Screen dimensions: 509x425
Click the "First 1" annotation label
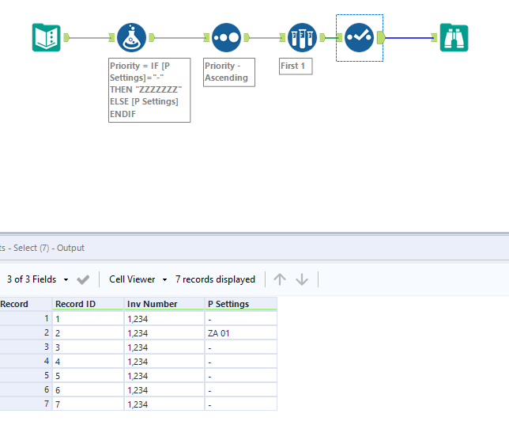click(296, 66)
